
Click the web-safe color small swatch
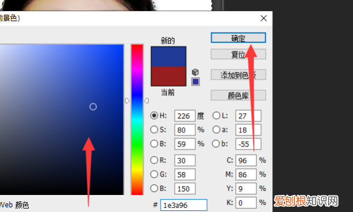(x=195, y=81)
